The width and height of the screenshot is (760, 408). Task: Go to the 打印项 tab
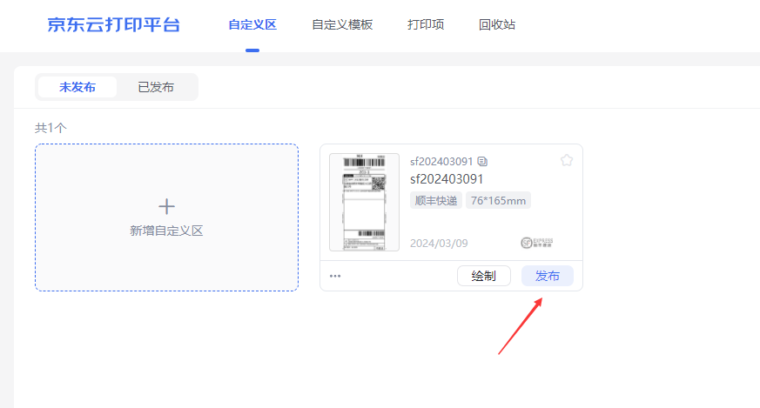point(426,24)
